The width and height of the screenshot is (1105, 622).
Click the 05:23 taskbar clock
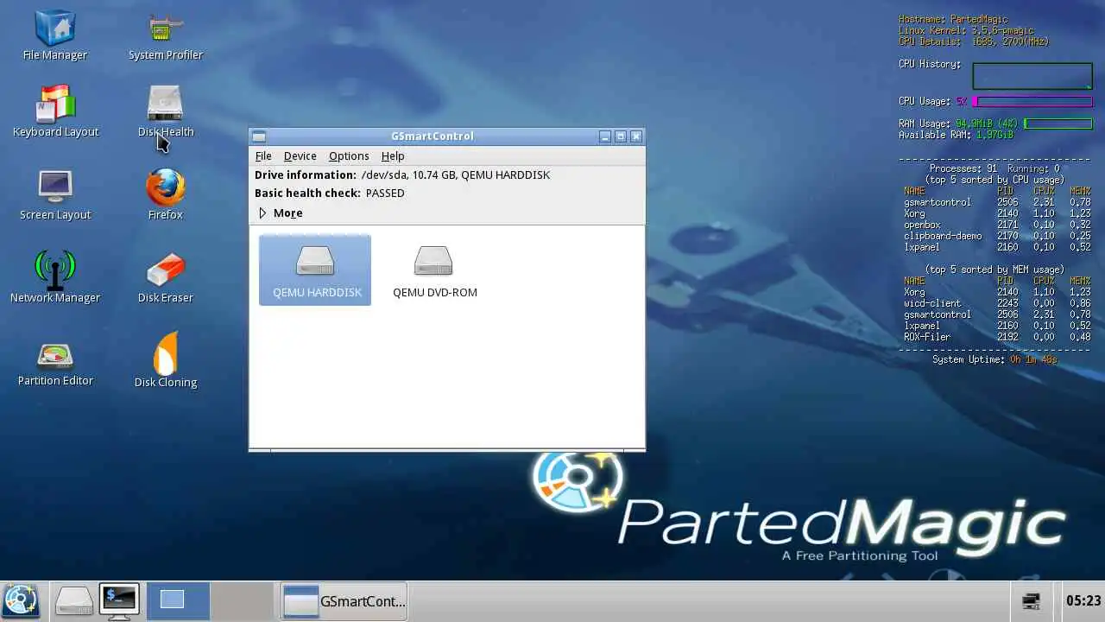[1083, 600]
